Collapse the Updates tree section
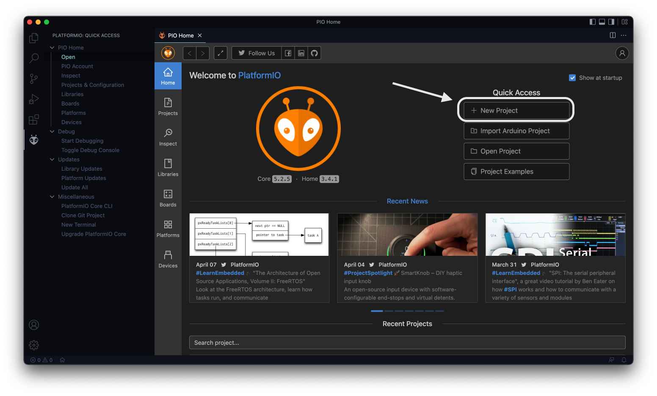Screen dimensions: 657x396 point(52,159)
